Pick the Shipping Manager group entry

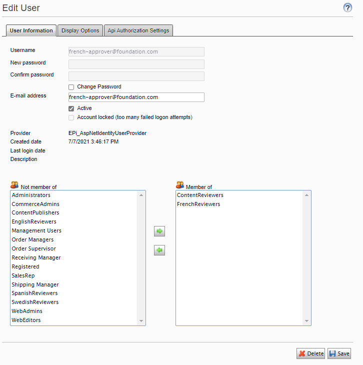click(x=35, y=284)
